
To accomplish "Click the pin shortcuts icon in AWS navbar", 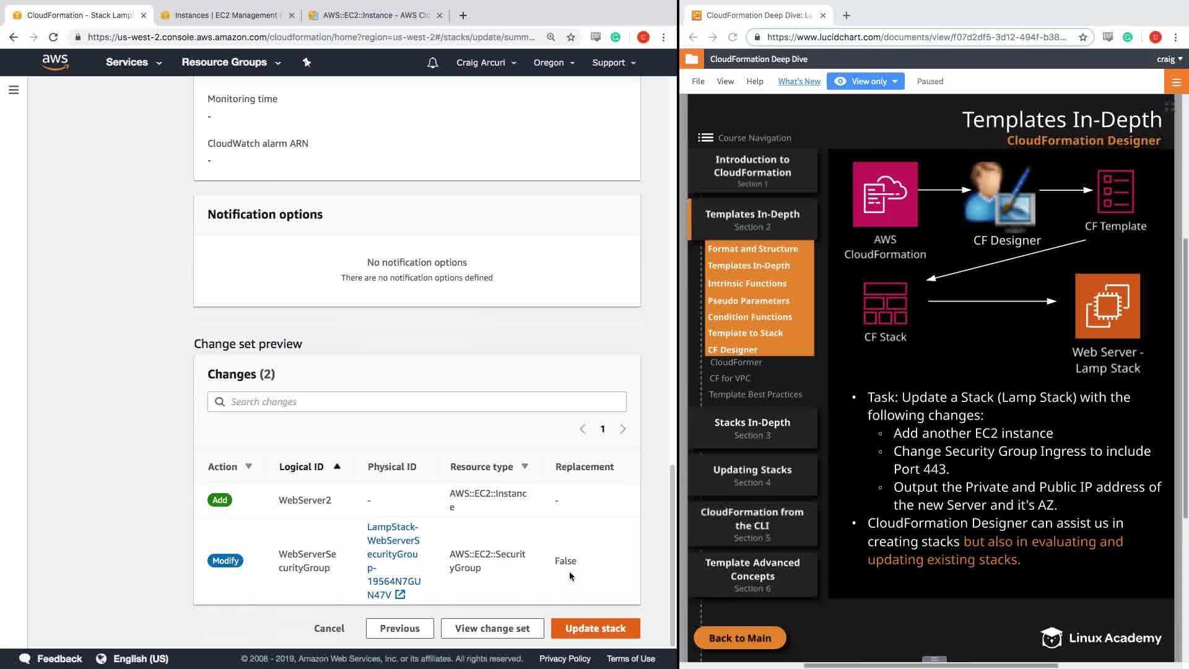I will (x=307, y=62).
